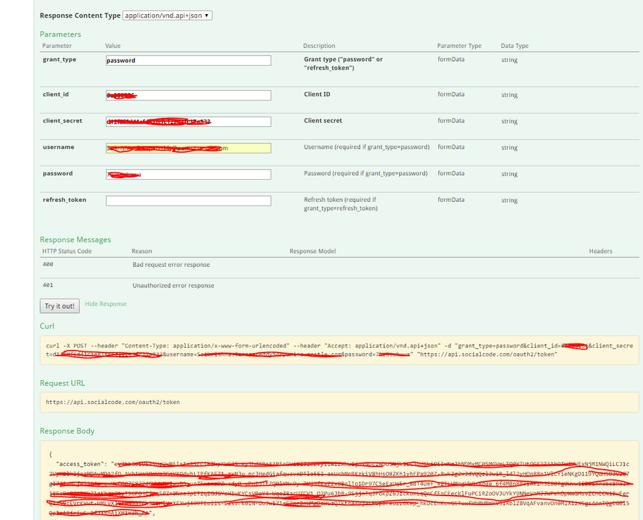Focus the empty refresh_token input field
This screenshot has width=643, height=520.
(188, 201)
